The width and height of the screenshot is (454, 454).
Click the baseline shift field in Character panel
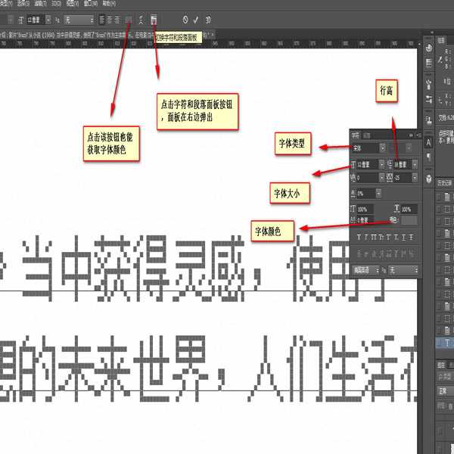(x=365, y=221)
